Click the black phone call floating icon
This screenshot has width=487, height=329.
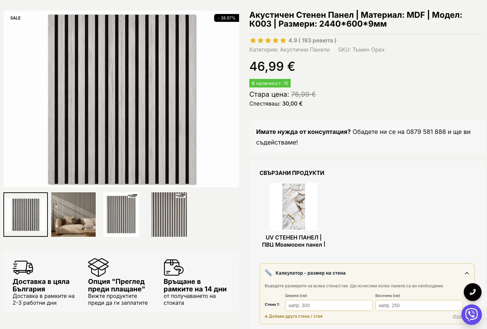(x=472, y=292)
